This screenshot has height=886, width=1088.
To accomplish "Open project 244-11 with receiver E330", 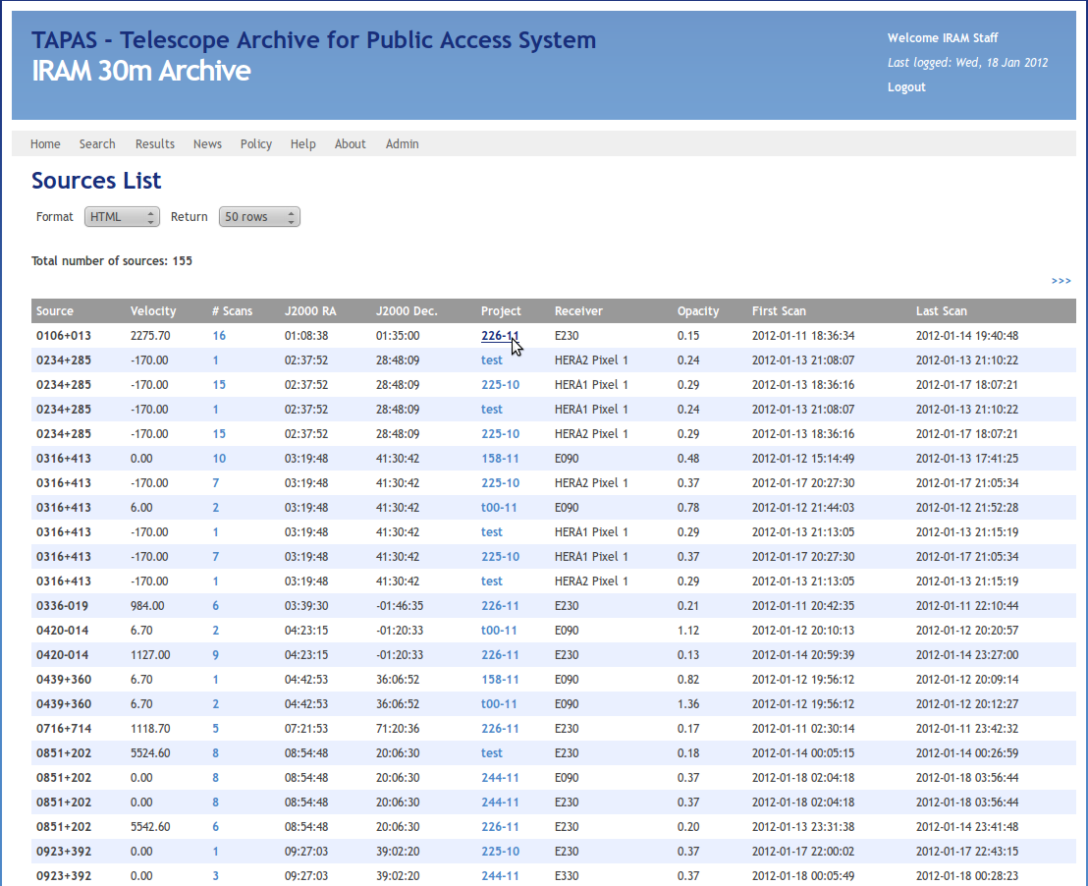I will 500,876.
